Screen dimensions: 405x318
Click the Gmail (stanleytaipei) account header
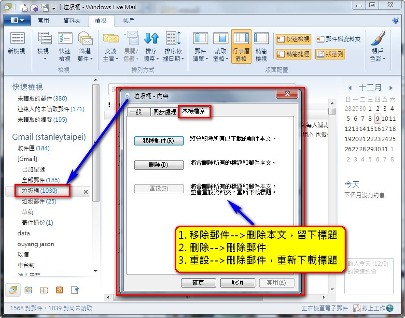(x=49, y=137)
